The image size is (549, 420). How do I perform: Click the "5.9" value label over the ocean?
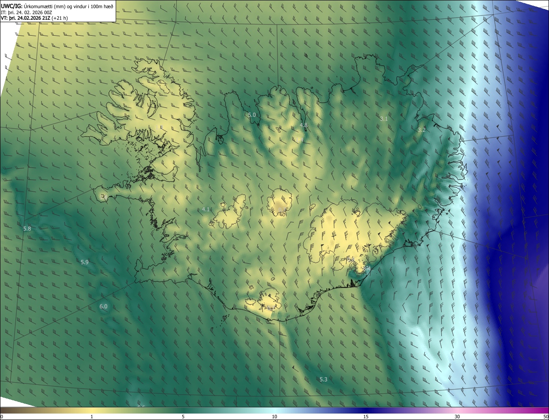coord(84,262)
